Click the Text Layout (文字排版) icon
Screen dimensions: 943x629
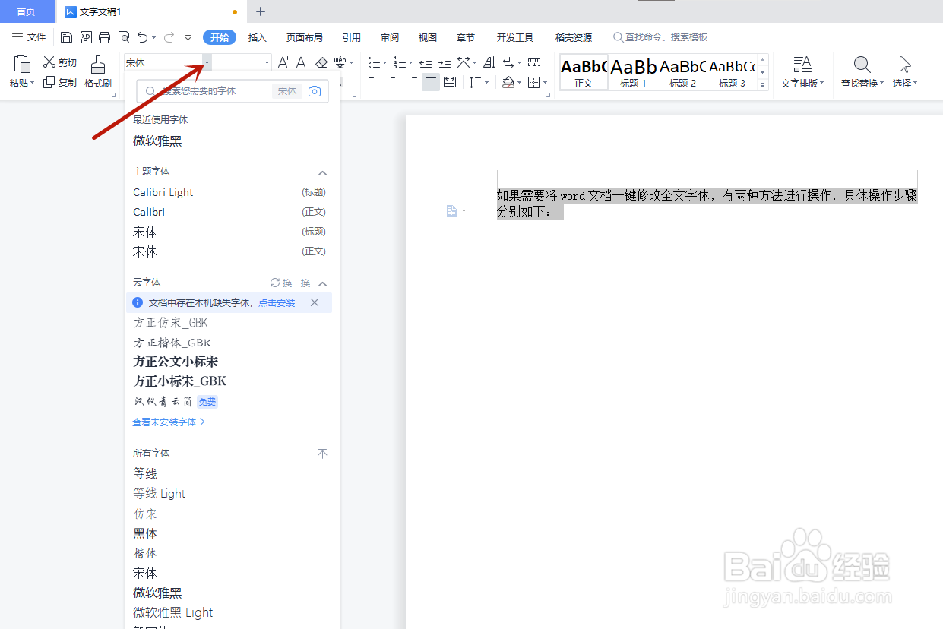802,65
